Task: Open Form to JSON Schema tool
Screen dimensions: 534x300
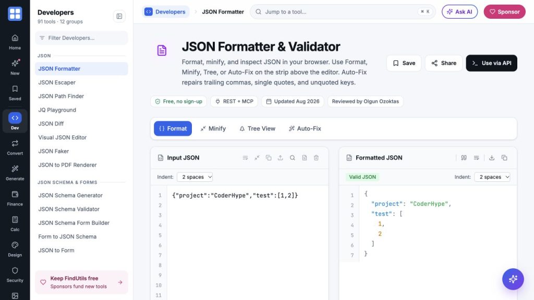Action: [81, 237]
